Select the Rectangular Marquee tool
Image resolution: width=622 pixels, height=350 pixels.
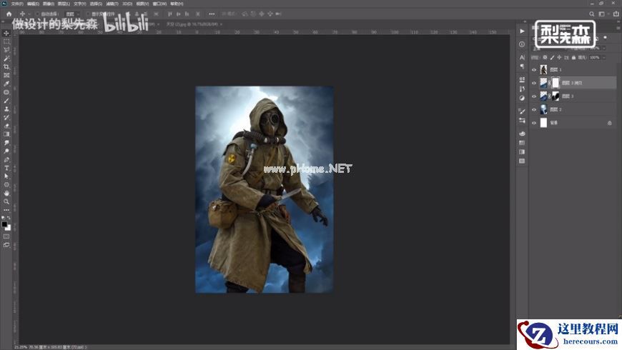coord(6,41)
